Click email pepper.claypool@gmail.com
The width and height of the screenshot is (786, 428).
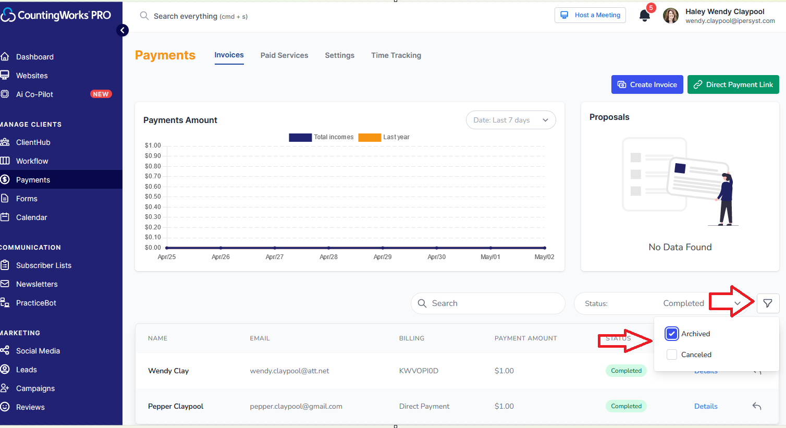pos(296,406)
